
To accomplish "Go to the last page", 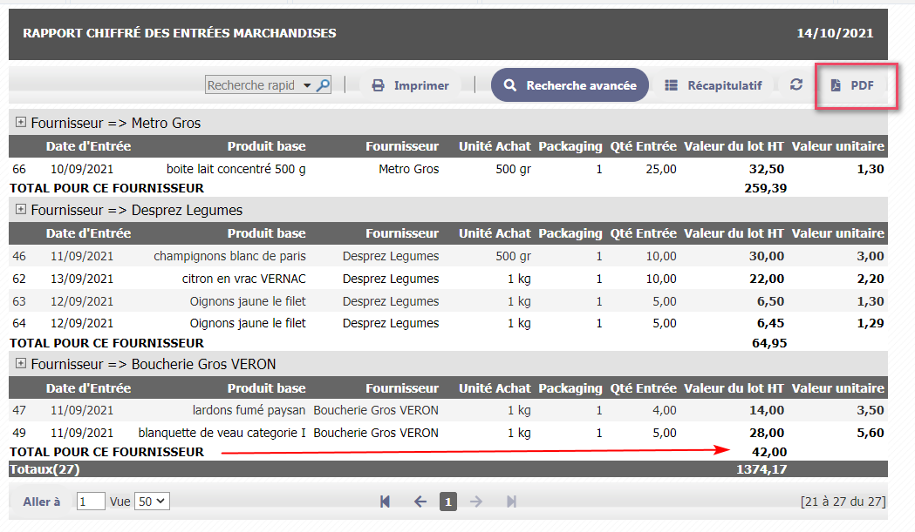I will coord(511,502).
